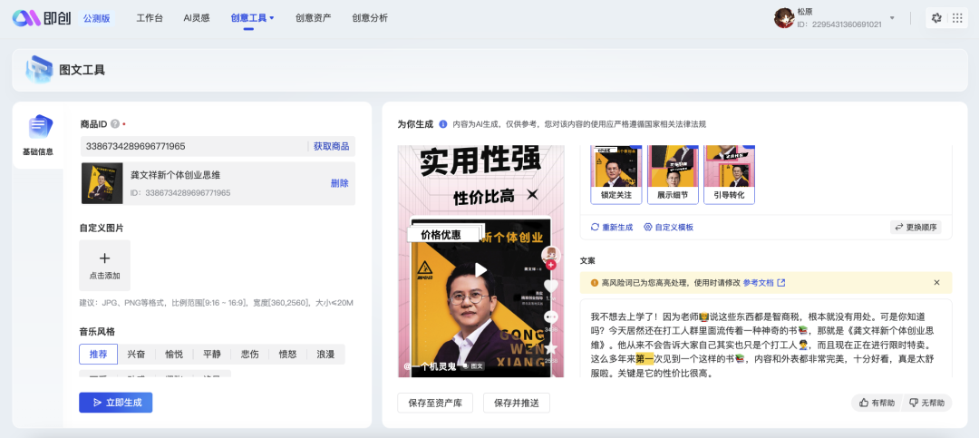Click the 图文工具 page icon
Image resolution: width=979 pixels, height=438 pixels.
[x=39, y=70]
